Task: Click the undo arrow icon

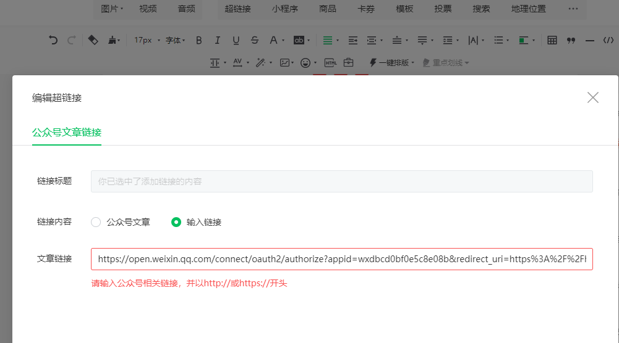Action: (x=53, y=40)
